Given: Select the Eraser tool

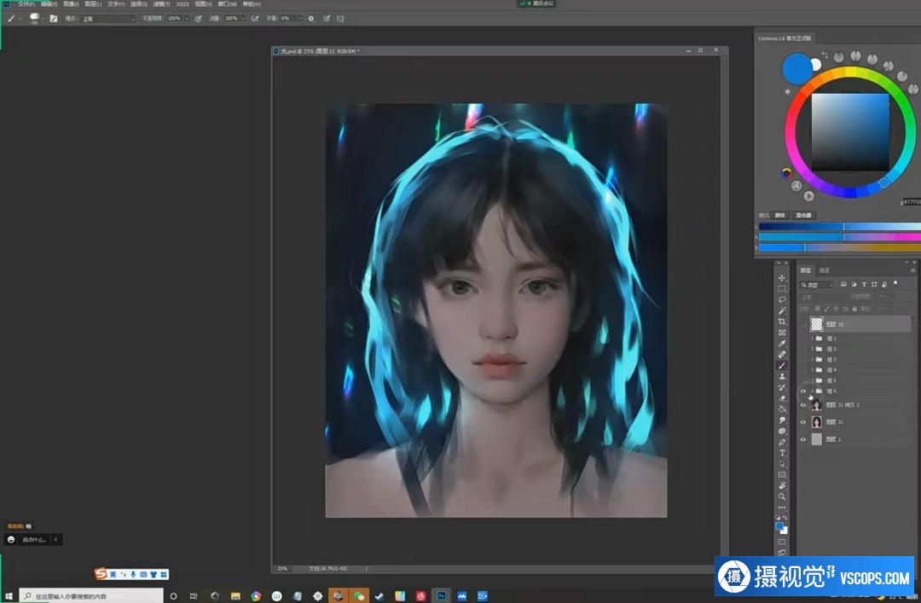Looking at the screenshot, I should [782, 398].
